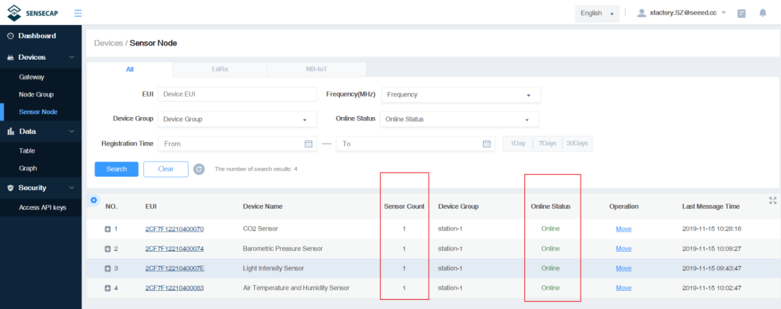Click station-1 in the CO2 Sensor row
Viewport: 781px width, 309px height.
[450, 229]
